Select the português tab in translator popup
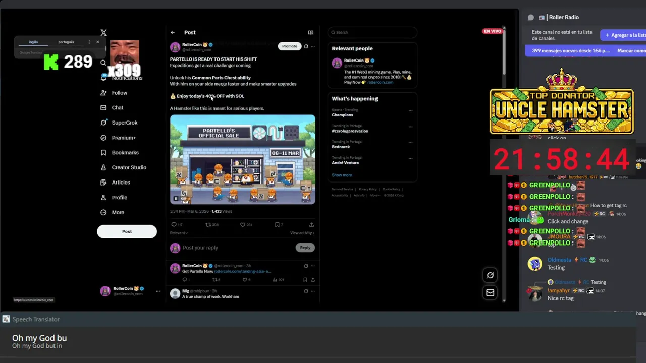The image size is (646, 363). 66,42
